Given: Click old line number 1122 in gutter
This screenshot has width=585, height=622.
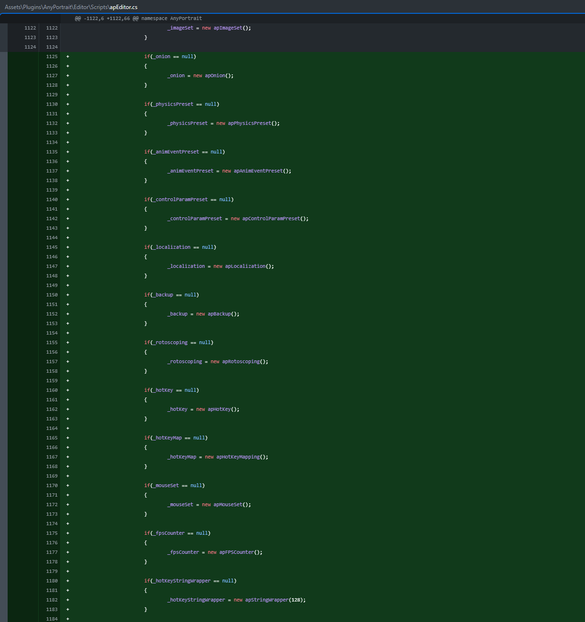Looking at the screenshot, I should coord(30,28).
